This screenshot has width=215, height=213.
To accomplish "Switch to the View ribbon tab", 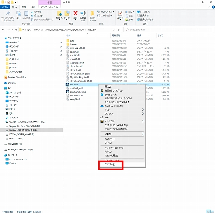I will click(x=33, y=7).
